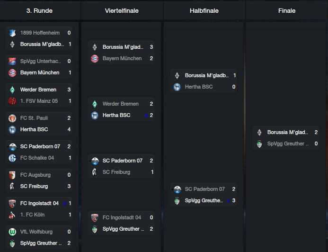Image resolution: width=328 pixels, height=252 pixels.
Task: Select the 3. Runde column header
Action: [x=39, y=11]
